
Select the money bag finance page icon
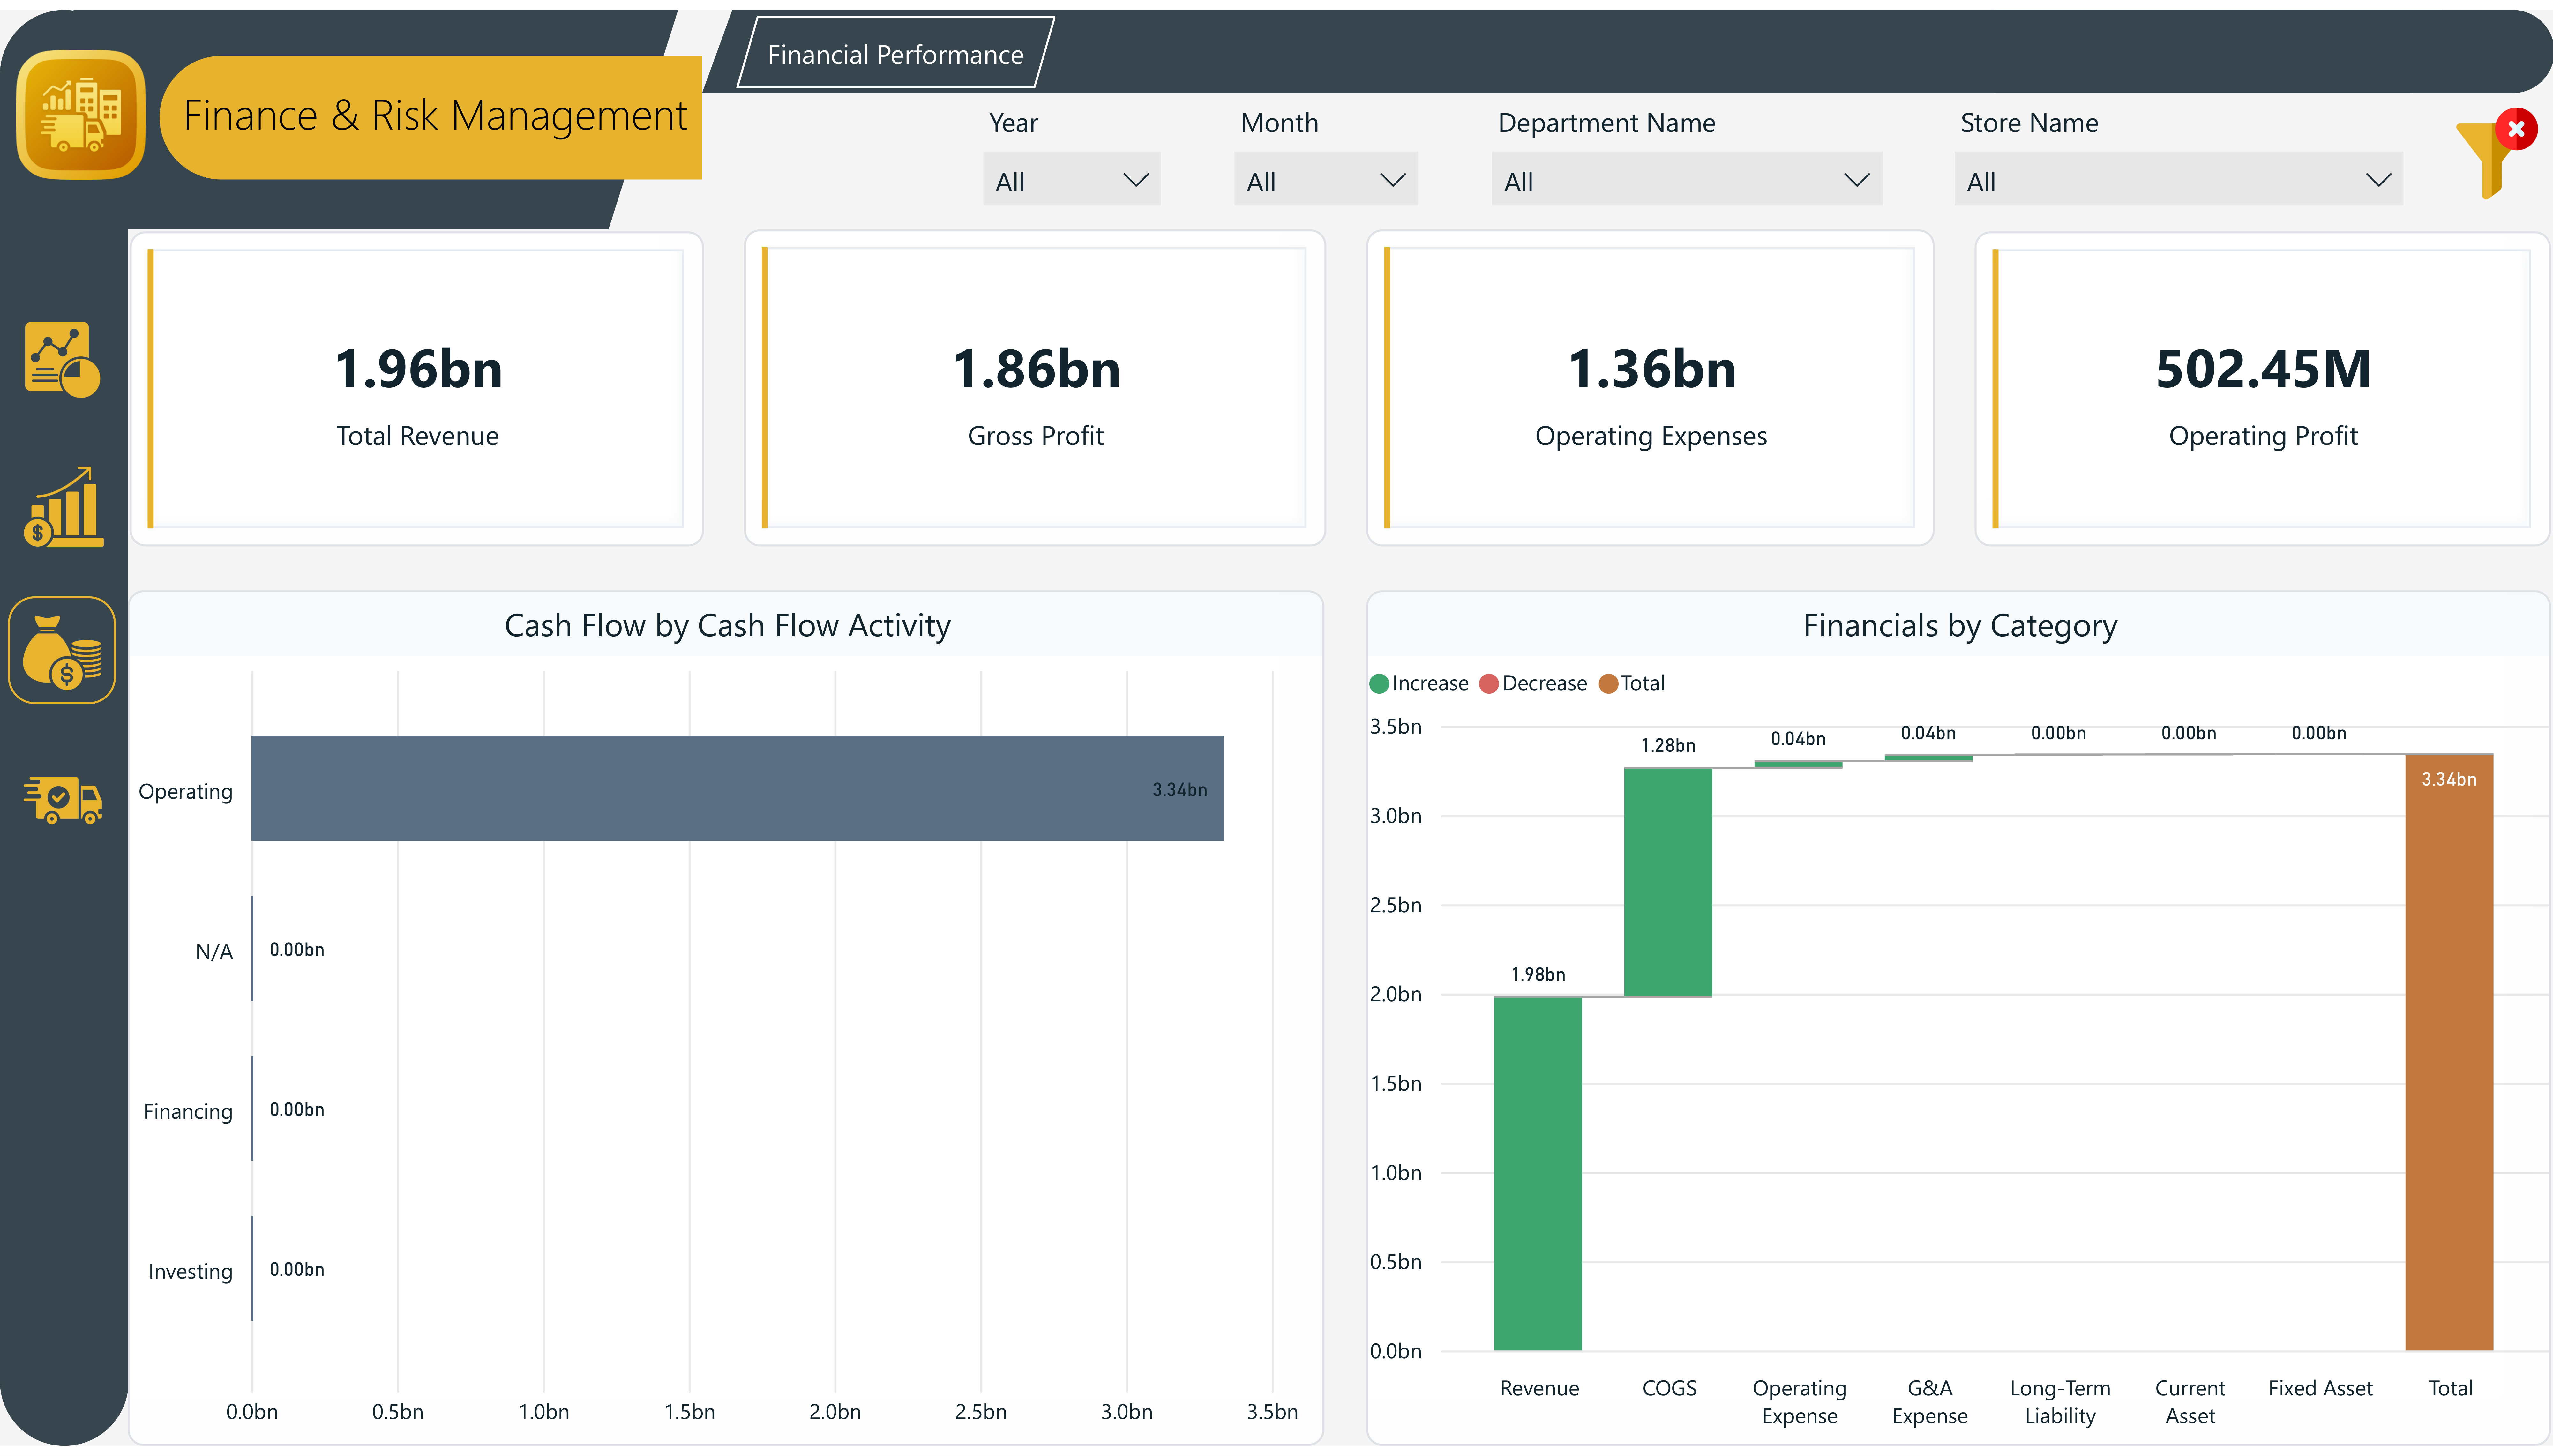coord(62,651)
